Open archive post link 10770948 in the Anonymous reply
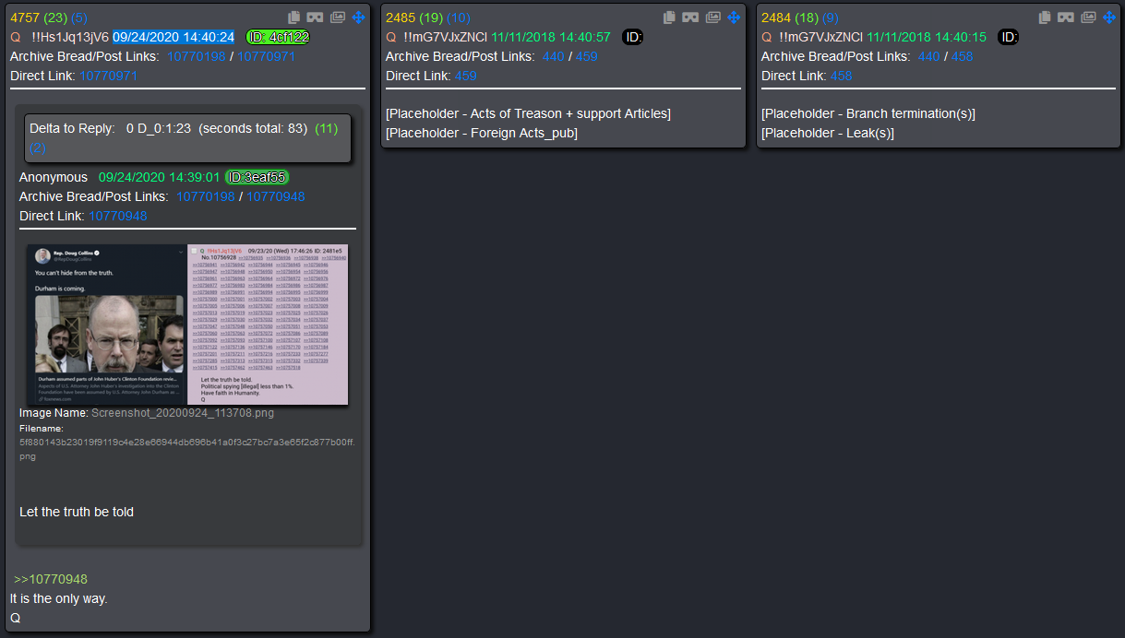The width and height of the screenshot is (1125, 638). pos(276,196)
